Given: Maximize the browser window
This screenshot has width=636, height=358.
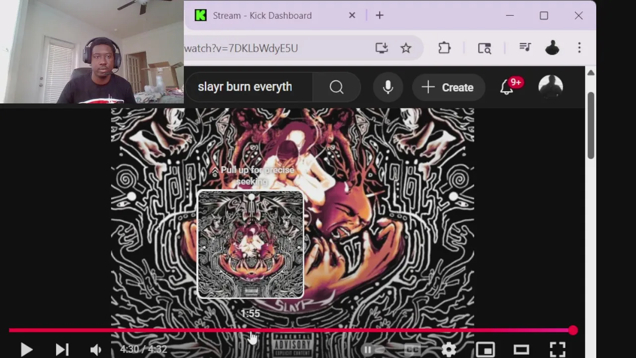Looking at the screenshot, I should point(544,15).
